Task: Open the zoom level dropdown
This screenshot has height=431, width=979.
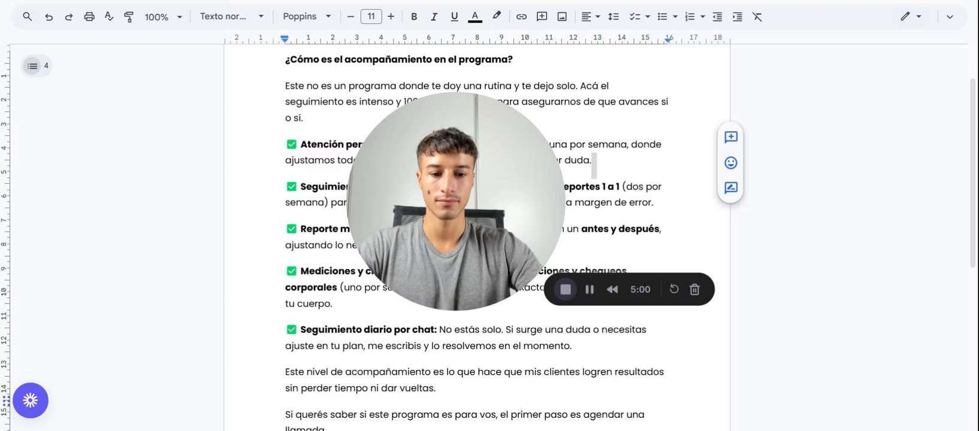Action: 163,17
